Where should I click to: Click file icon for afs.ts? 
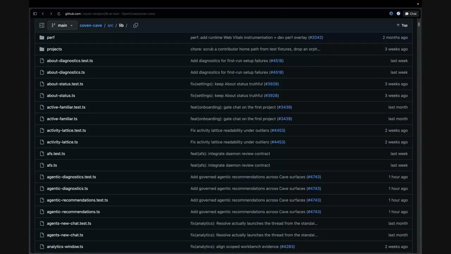click(x=42, y=165)
